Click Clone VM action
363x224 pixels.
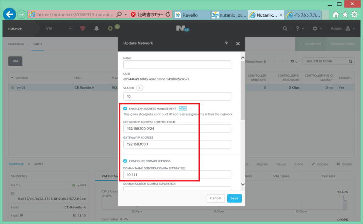pos(298,164)
